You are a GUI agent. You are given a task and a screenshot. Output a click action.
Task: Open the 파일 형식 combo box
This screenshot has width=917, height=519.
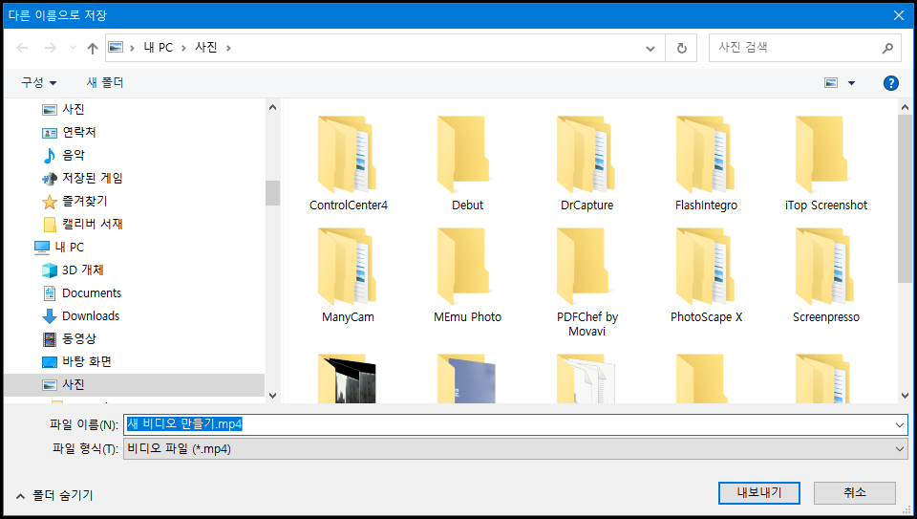[515, 449]
